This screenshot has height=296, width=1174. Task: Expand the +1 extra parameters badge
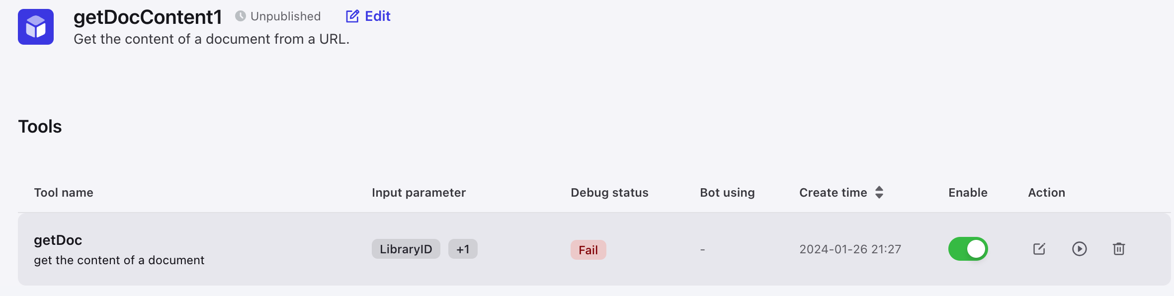[x=463, y=249]
